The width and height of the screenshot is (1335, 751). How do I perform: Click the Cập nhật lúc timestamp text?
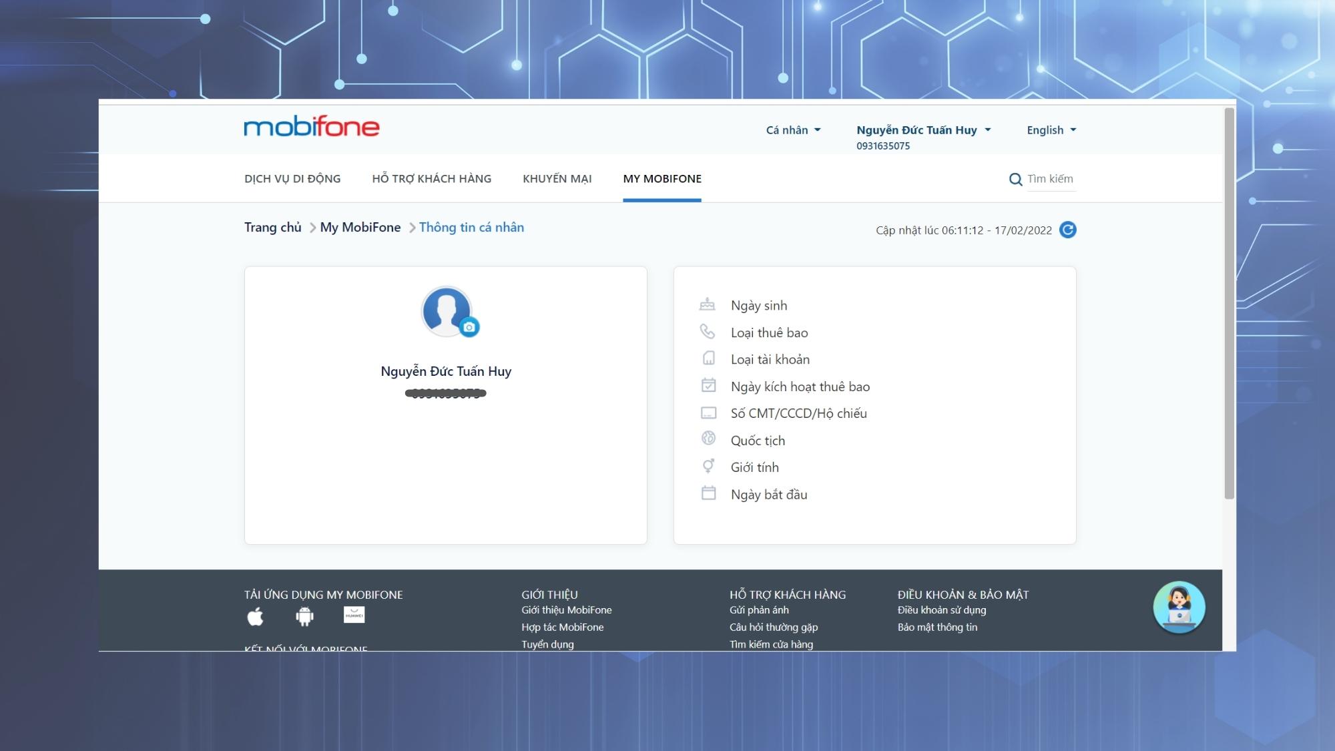coord(963,230)
